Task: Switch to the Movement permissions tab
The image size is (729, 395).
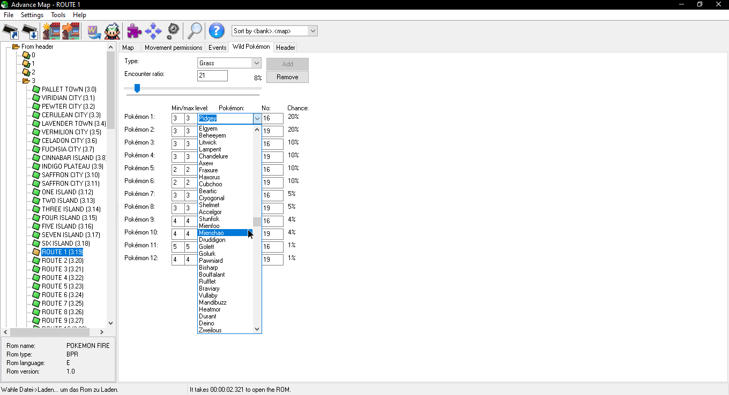Action: point(173,48)
